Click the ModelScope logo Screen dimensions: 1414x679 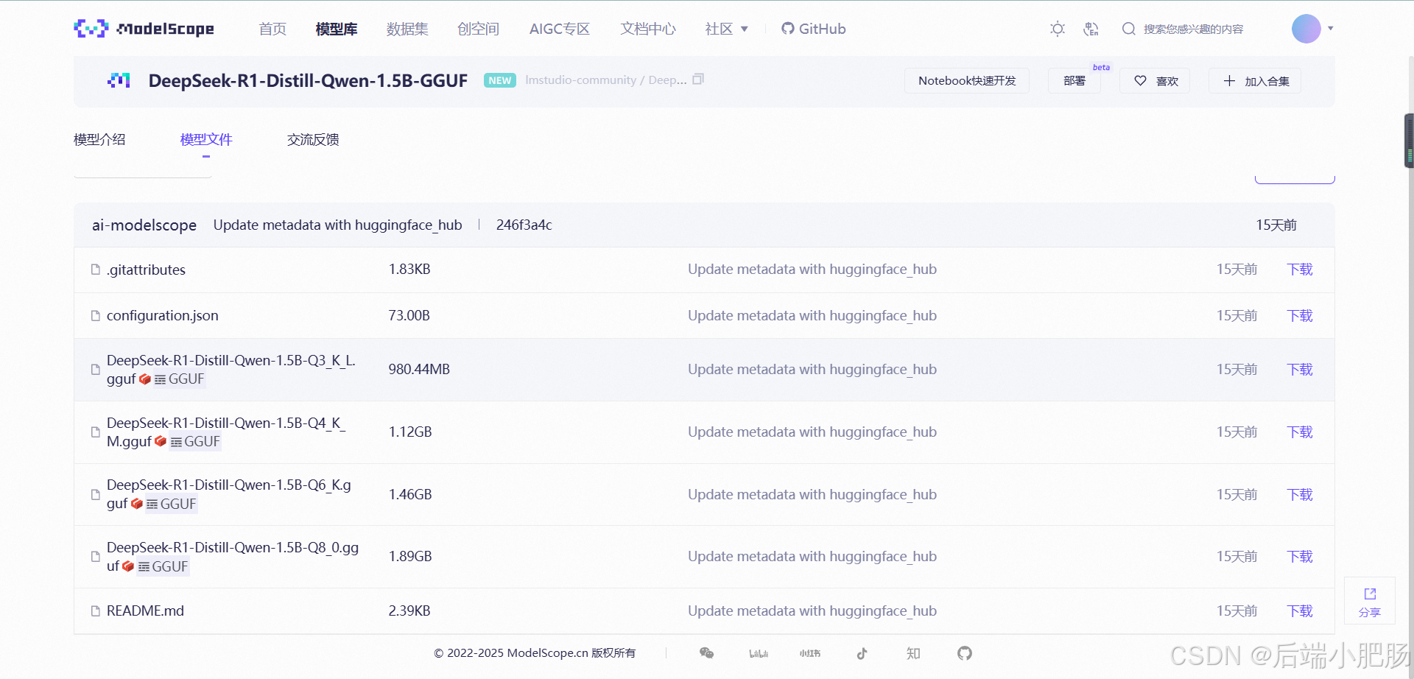click(144, 29)
